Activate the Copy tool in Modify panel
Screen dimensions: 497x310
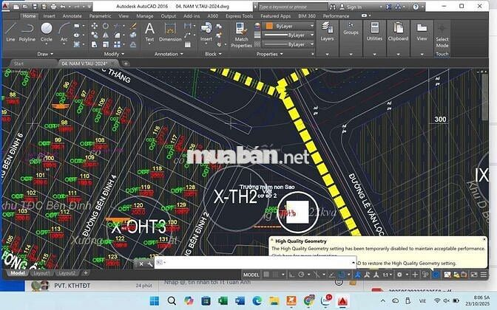pos(95,35)
